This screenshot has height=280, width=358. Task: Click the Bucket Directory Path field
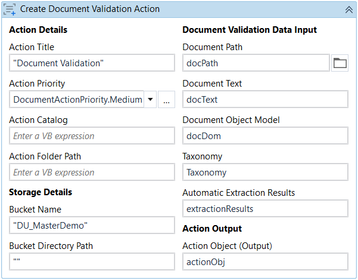[x=92, y=261]
